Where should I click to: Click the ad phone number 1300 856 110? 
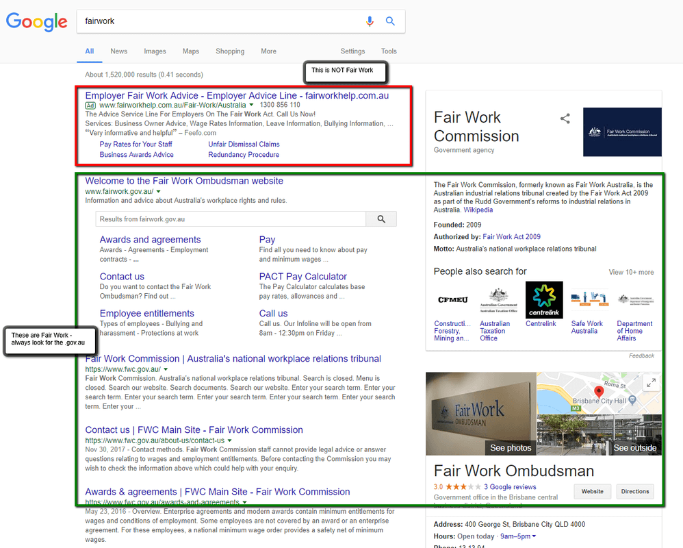click(x=280, y=105)
